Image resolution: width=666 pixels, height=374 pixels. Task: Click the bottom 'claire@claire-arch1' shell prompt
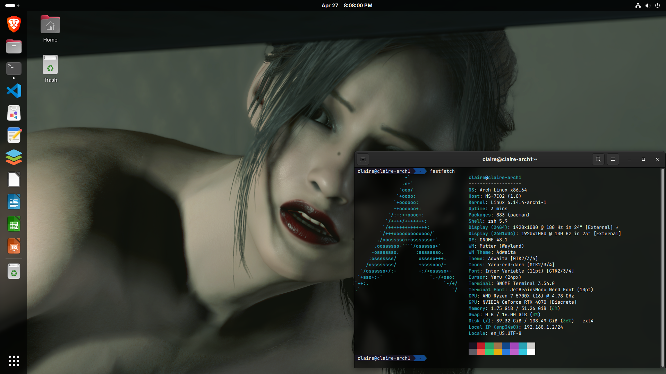pos(384,358)
